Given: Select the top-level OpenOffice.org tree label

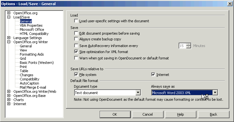Looking at the screenshot, I should [x=25, y=13].
